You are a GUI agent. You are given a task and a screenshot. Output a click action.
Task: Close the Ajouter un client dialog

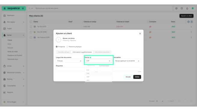coord(140,33)
